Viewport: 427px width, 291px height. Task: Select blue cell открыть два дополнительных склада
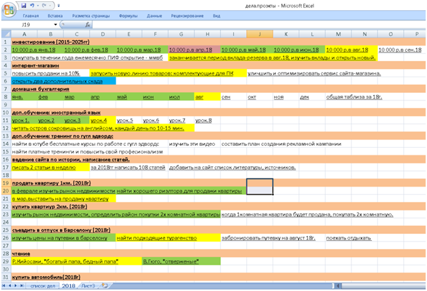point(63,81)
